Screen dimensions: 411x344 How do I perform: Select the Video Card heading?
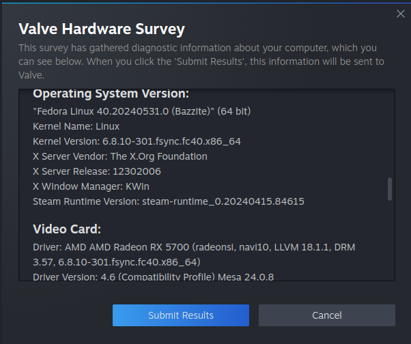[x=67, y=229]
